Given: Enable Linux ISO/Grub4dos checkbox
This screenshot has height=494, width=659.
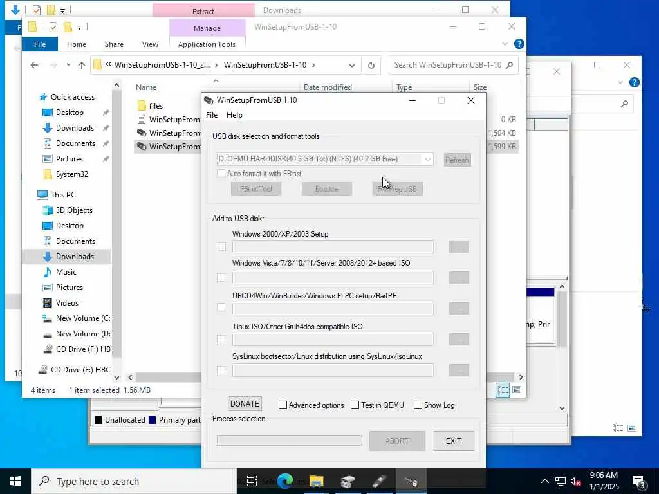Looking at the screenshot, I should (x=221, y=340).
